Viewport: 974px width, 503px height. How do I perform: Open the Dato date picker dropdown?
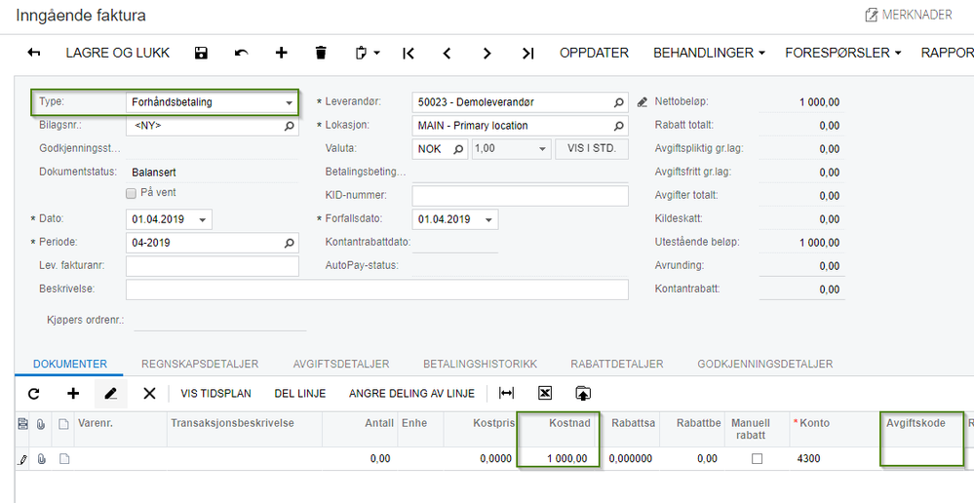pyautogui.click(x=203, y=220)
